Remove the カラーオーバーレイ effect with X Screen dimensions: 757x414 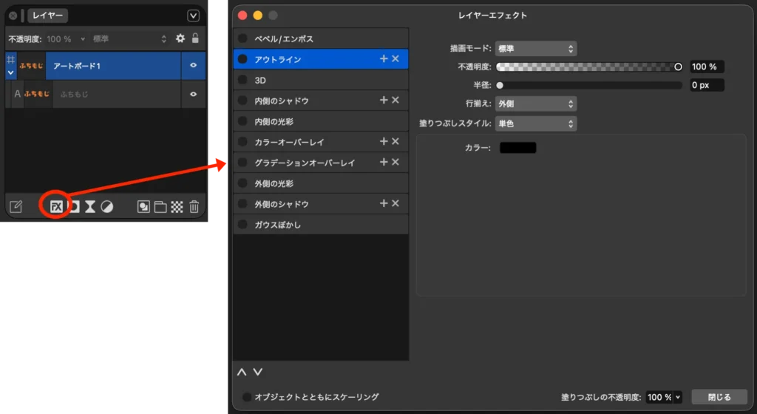396,141
